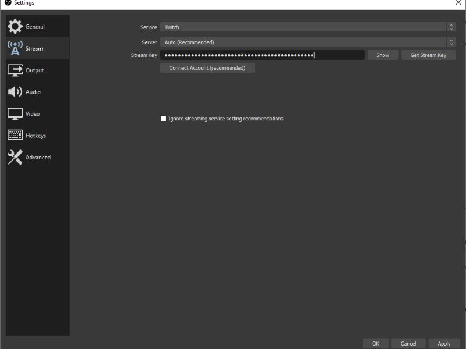Open the Server dropdown set to Auto
The height and width of the screenshot is (349, 466).
308,42
